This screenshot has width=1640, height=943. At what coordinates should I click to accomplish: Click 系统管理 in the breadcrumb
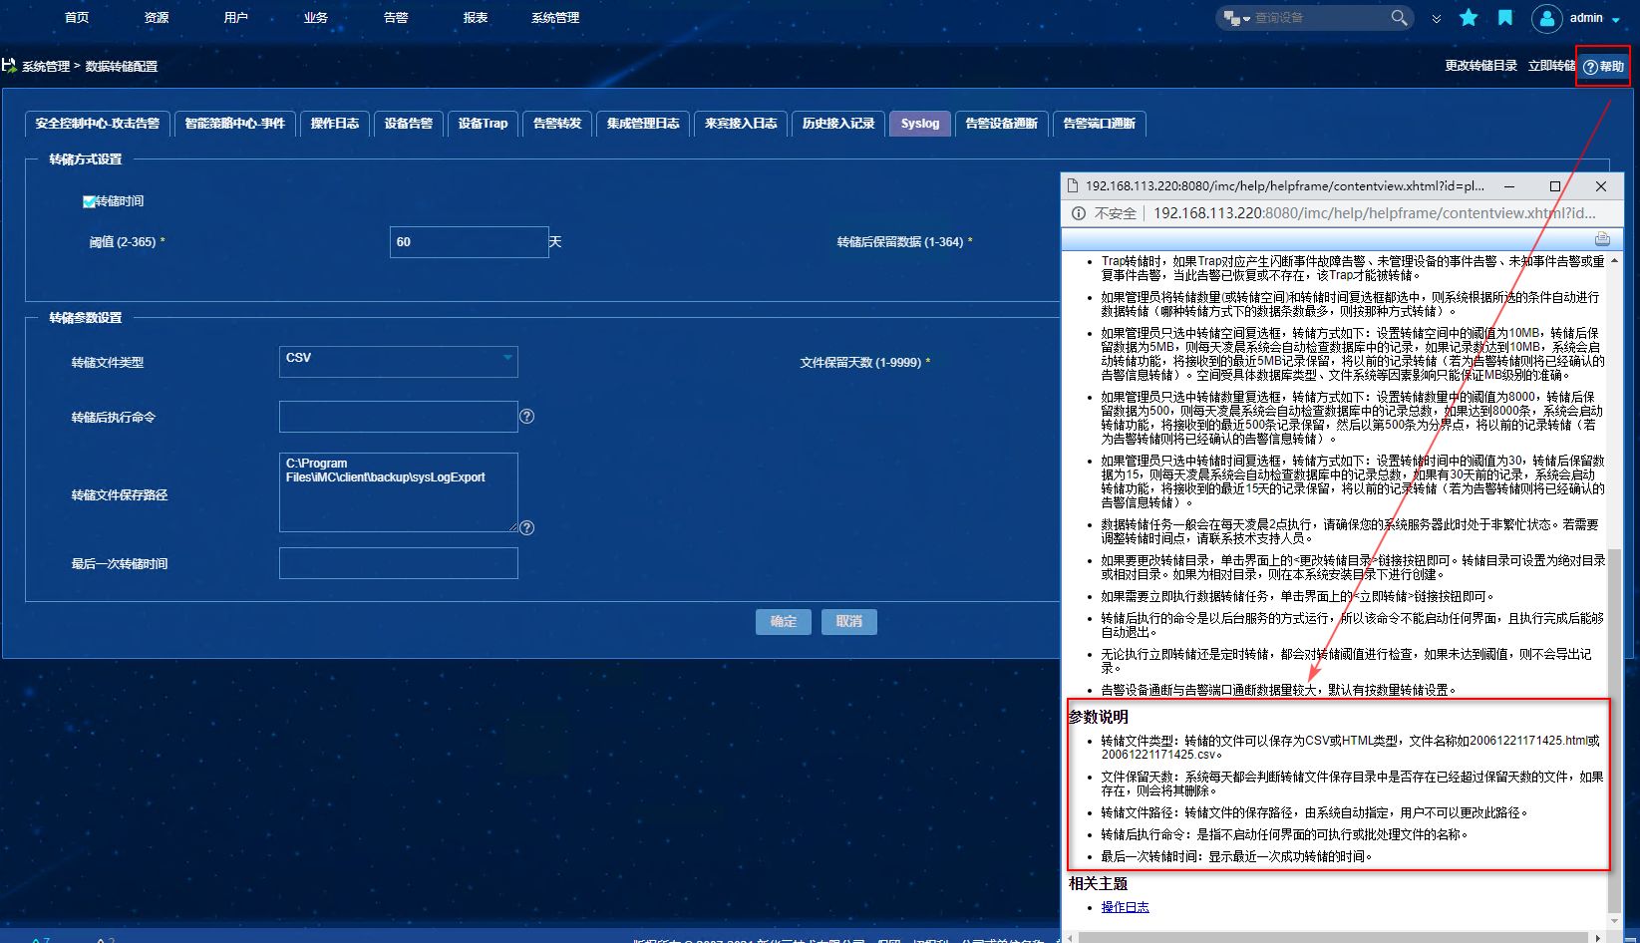[46, 67]
